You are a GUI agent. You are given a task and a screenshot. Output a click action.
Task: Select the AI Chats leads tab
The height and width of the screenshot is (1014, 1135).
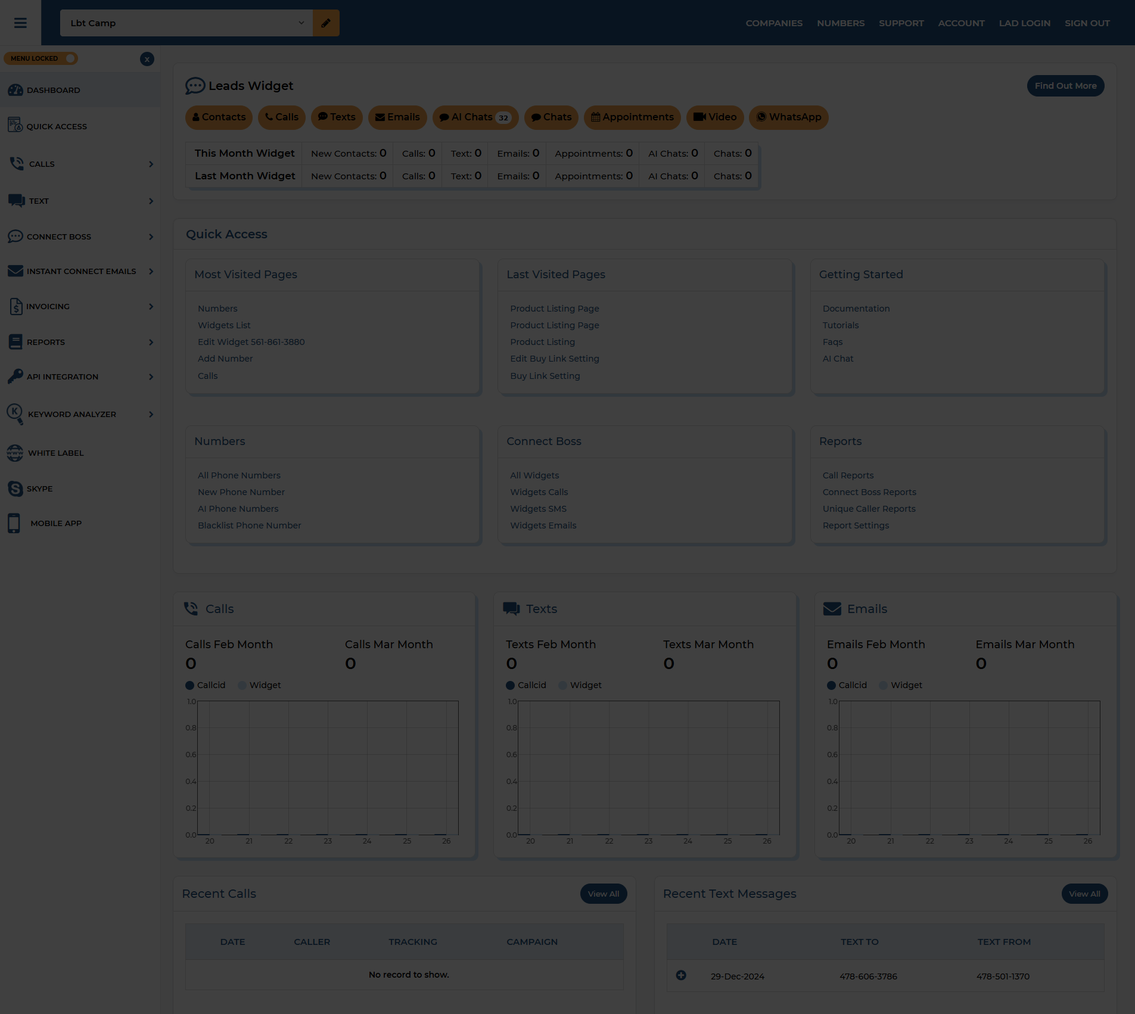[475, 117]
